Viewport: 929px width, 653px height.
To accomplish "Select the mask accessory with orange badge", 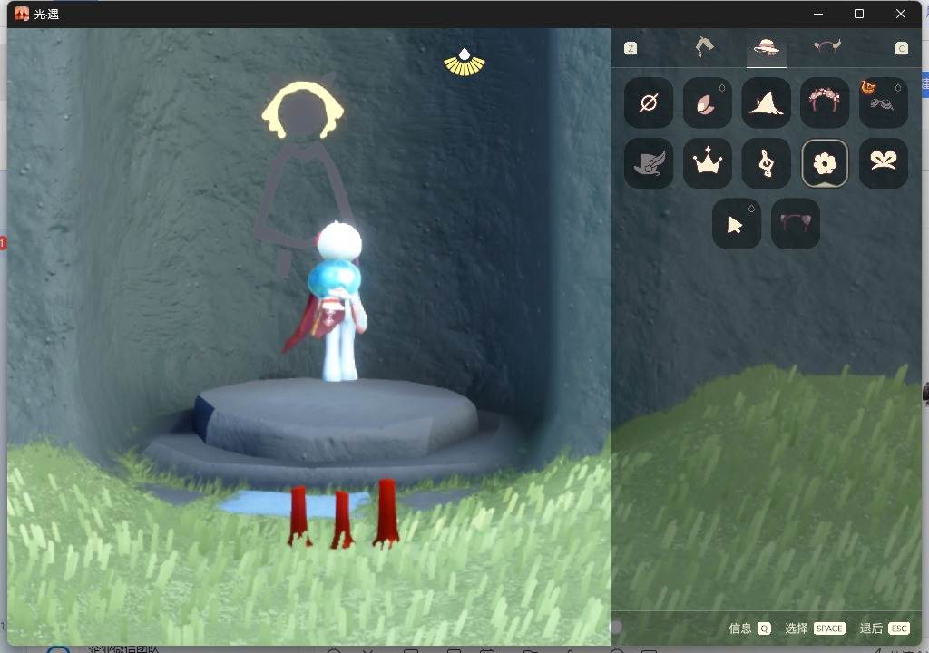I will click(883, 102).
